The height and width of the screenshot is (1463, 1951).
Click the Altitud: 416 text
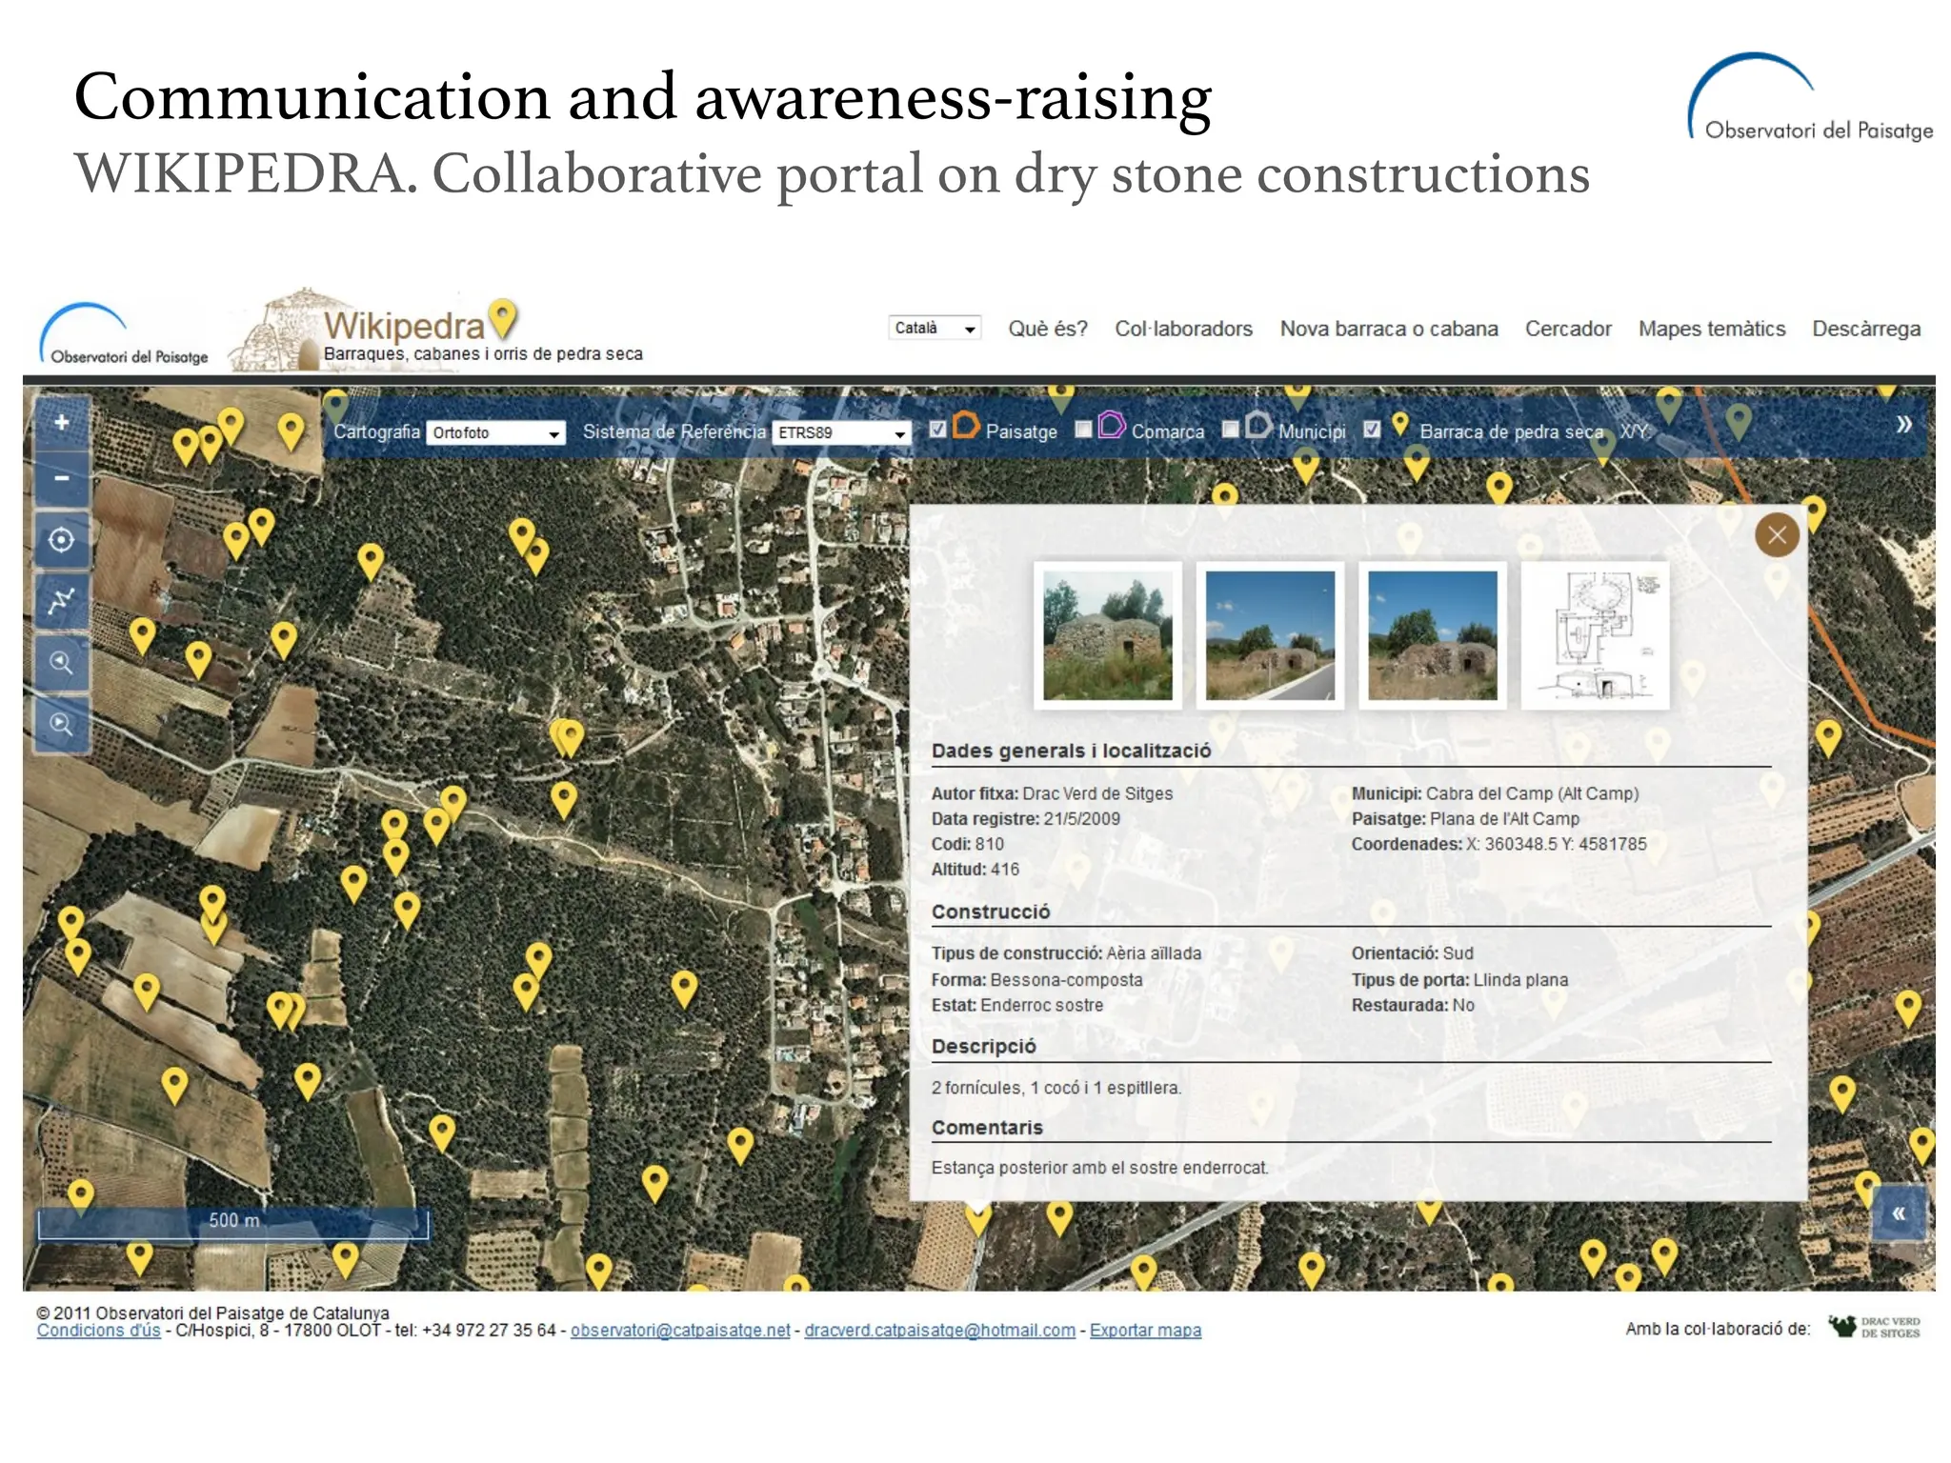(x=975, y=870)
